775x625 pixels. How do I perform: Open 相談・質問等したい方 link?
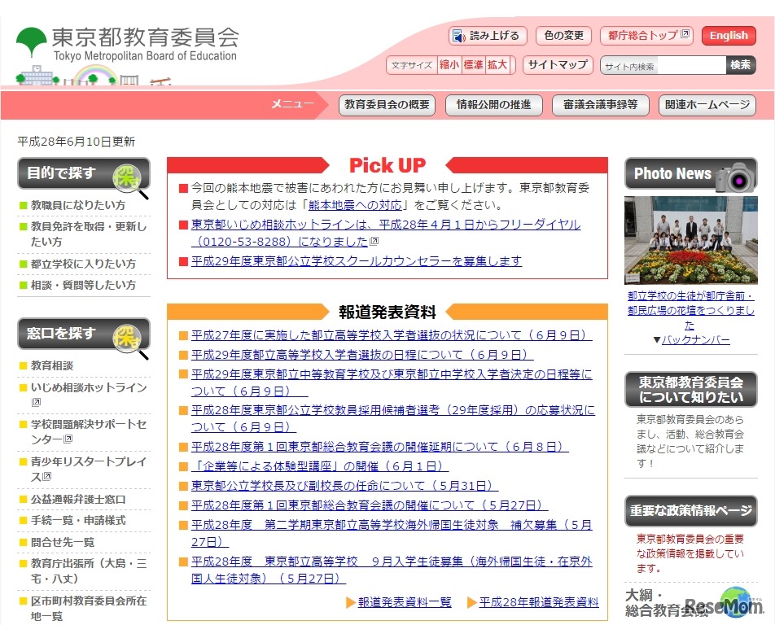[83, 285]
